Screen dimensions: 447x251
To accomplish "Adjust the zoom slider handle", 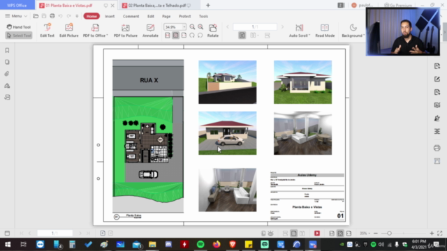I will pyautogui.click(x=389, y=234).
